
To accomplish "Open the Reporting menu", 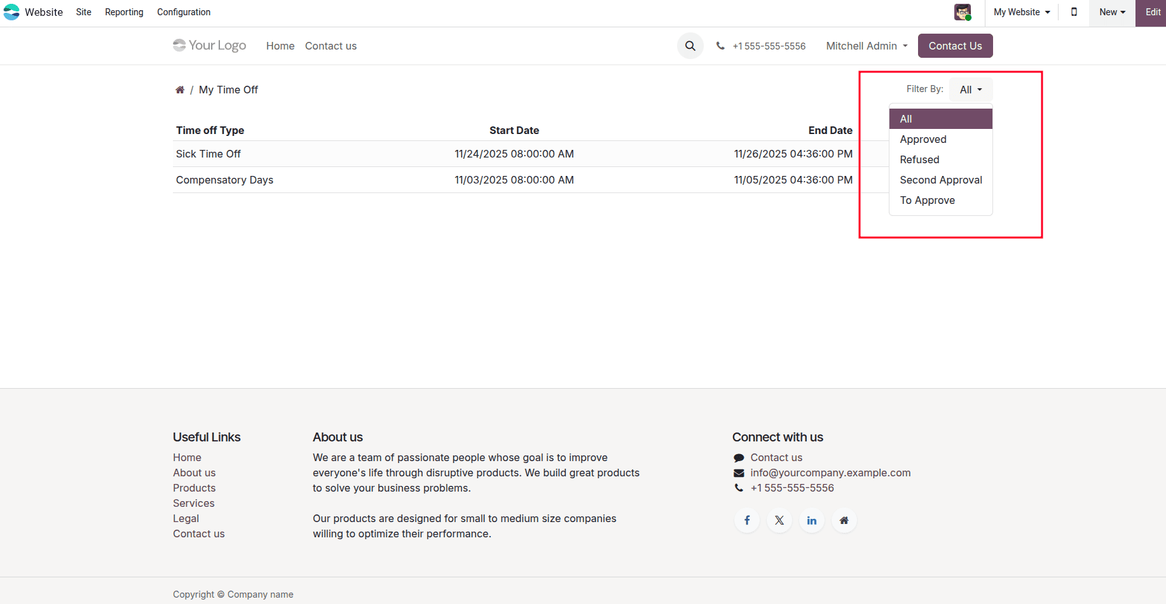I will point(123,12).
